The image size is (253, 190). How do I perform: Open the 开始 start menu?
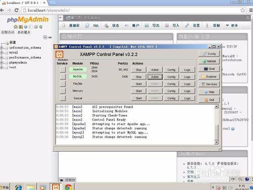click(x=5, y=187)
